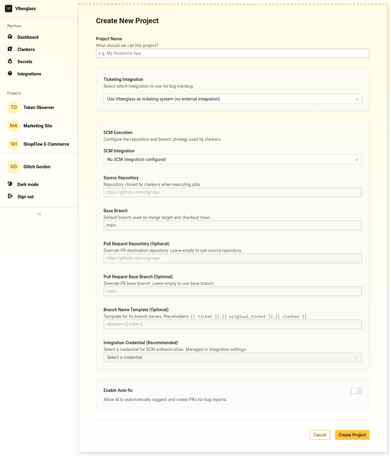Image resolution: width=391 pixels, height=456 pixels.
Task: Click the Dashboard home icon
Action: [x=10, y=37]
